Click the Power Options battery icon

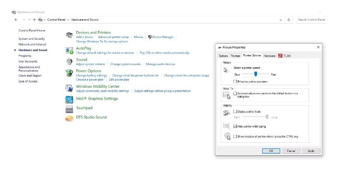point(69,73)
